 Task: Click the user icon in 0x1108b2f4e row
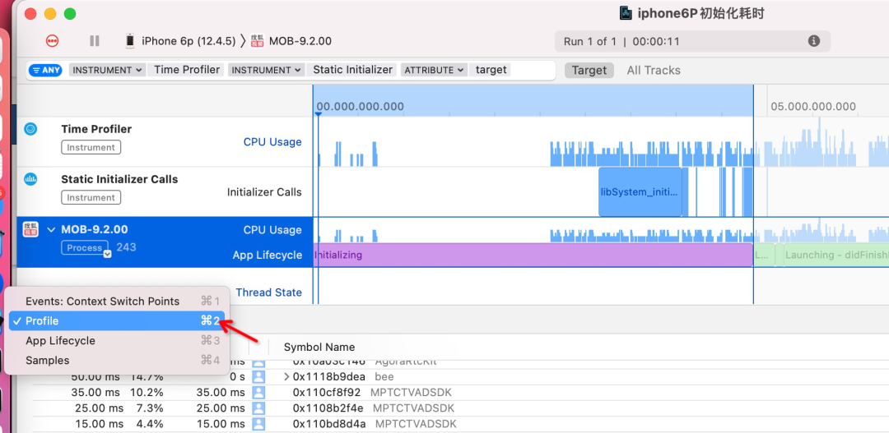pos(259,408)
